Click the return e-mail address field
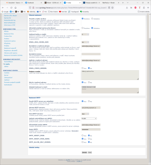The image size is (151, 165). (91, 60)
